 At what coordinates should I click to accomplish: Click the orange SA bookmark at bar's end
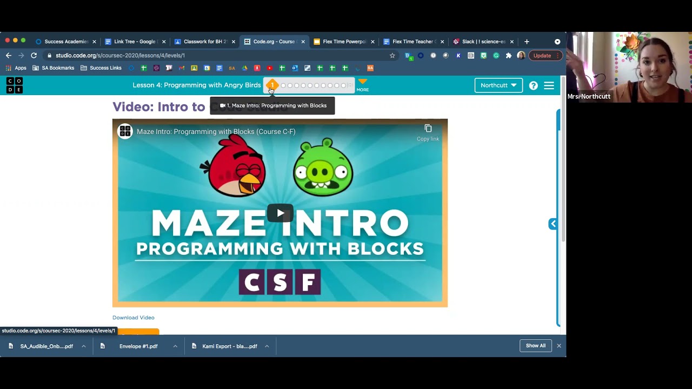click(370, 68)
